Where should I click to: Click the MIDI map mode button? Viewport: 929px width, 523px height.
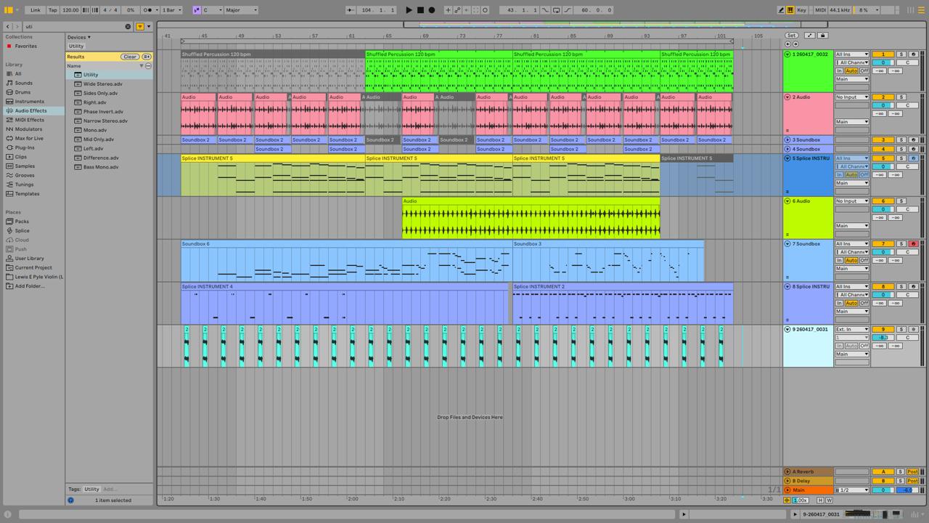point(821,10)
